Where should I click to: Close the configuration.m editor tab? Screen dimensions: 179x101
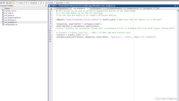(x=71, y=9)
